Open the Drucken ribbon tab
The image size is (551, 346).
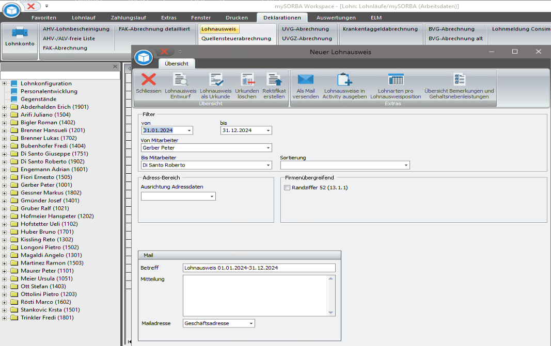237,18
